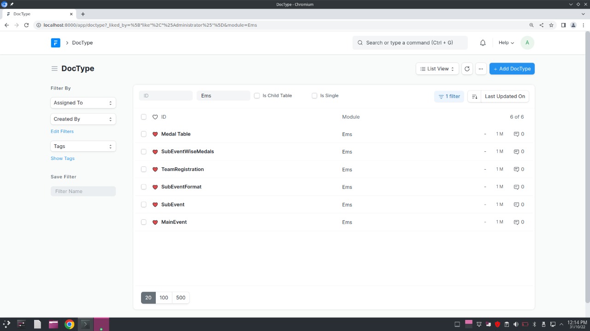This screenshot has height=331, width=590.
Task: Open browser zoom icon in address bar
Action: click(x=531, y=25)
